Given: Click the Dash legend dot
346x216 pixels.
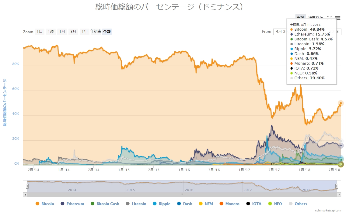Looking at the screenshot, I should pyautogui.click(x=179, y=204).
